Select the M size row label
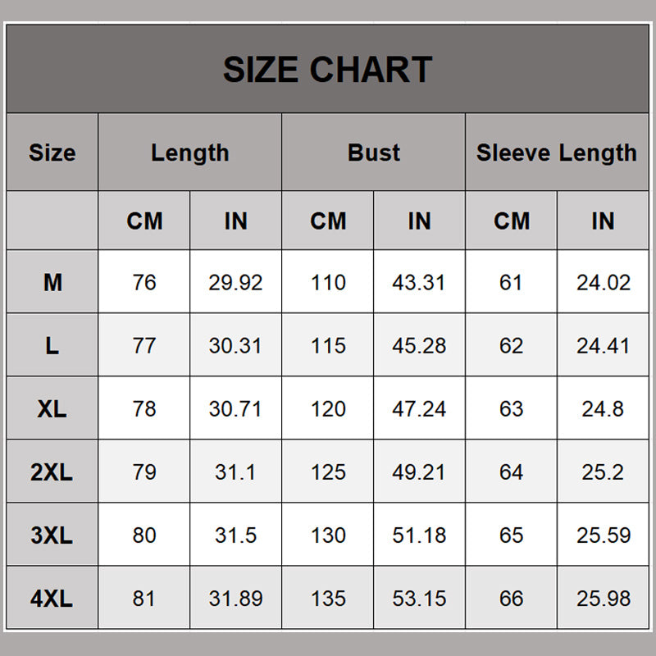 coord(52,283)
